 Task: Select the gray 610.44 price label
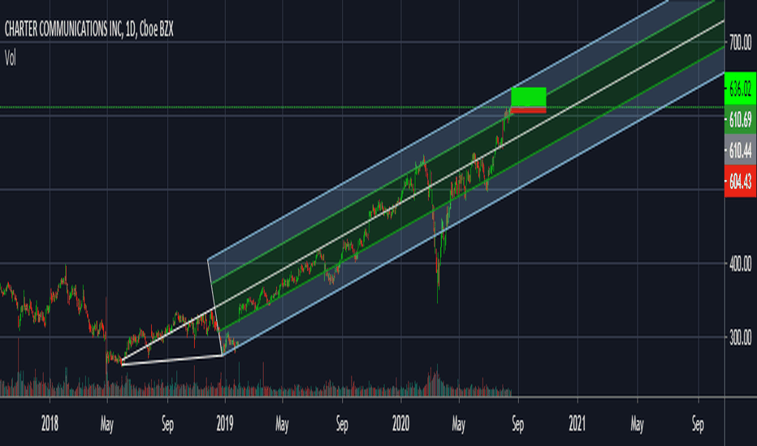pos(740,151)
